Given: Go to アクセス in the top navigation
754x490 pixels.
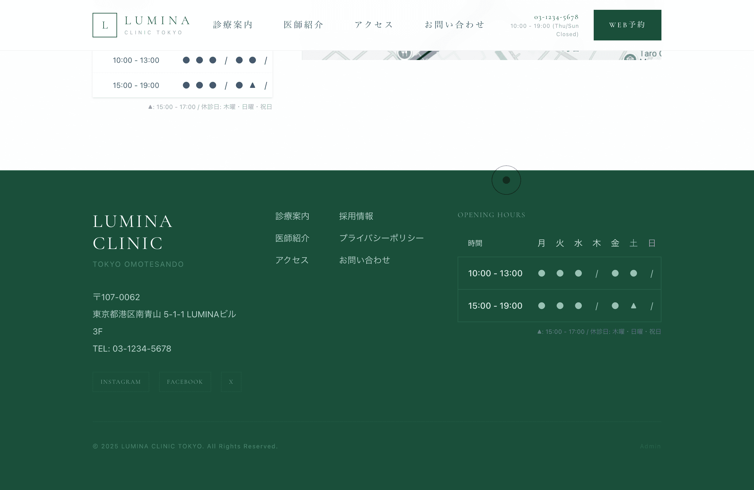Looking at the screenshot, I should [374, 25].
